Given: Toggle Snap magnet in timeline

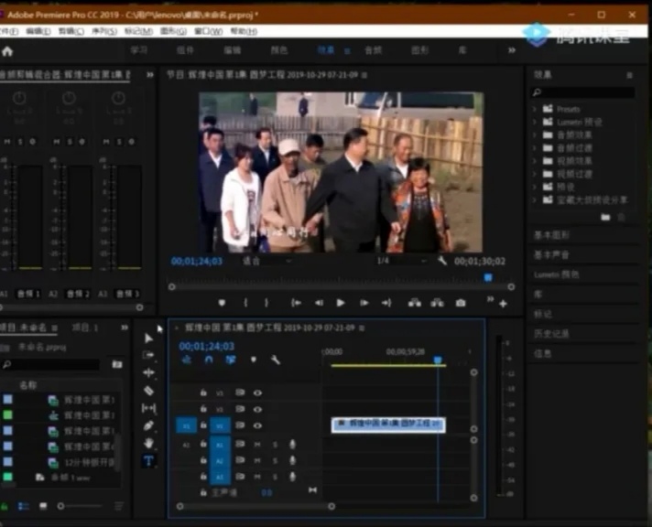Looking at the screenshot, I should coord(208,360).
